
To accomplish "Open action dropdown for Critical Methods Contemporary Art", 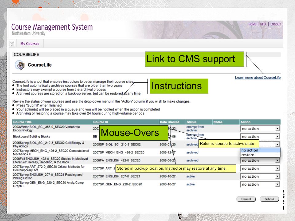I will tap(260, 169).
